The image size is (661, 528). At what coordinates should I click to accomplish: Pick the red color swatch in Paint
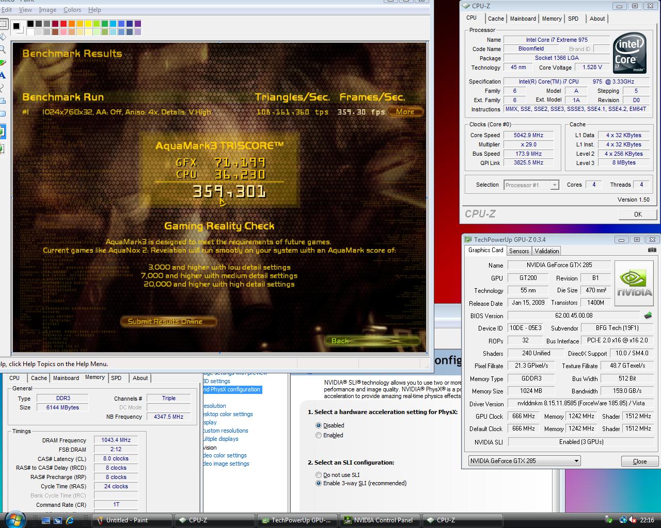(64, 24)
